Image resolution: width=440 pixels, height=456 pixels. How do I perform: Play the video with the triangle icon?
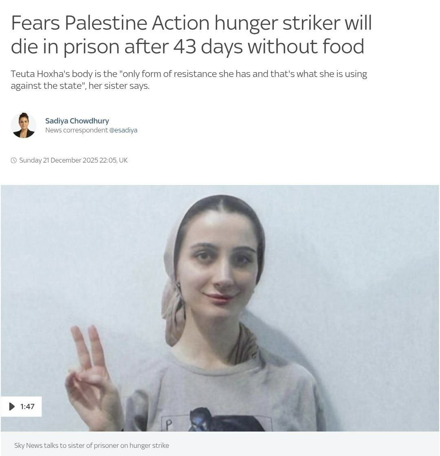point(12,406)
